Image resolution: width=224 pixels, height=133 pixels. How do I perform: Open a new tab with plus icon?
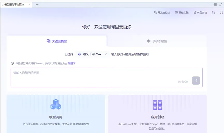[x=37, y=5]
